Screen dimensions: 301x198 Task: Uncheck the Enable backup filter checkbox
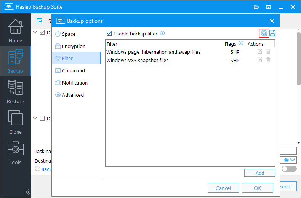(109, 34)
